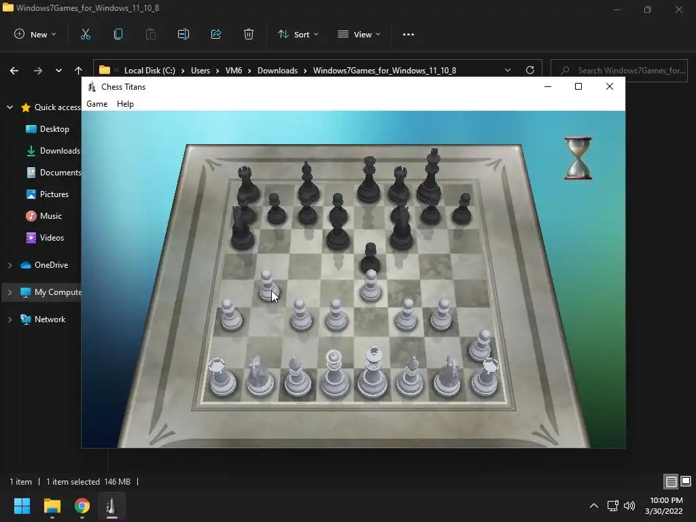This screenshot has height=522, width=696.
Task: Expand address bar history dropdown
Action: 507,71
